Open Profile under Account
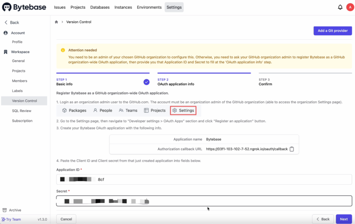Image resolution: width=355 pixels, height=224 pixels. click(x=17, y=42)
